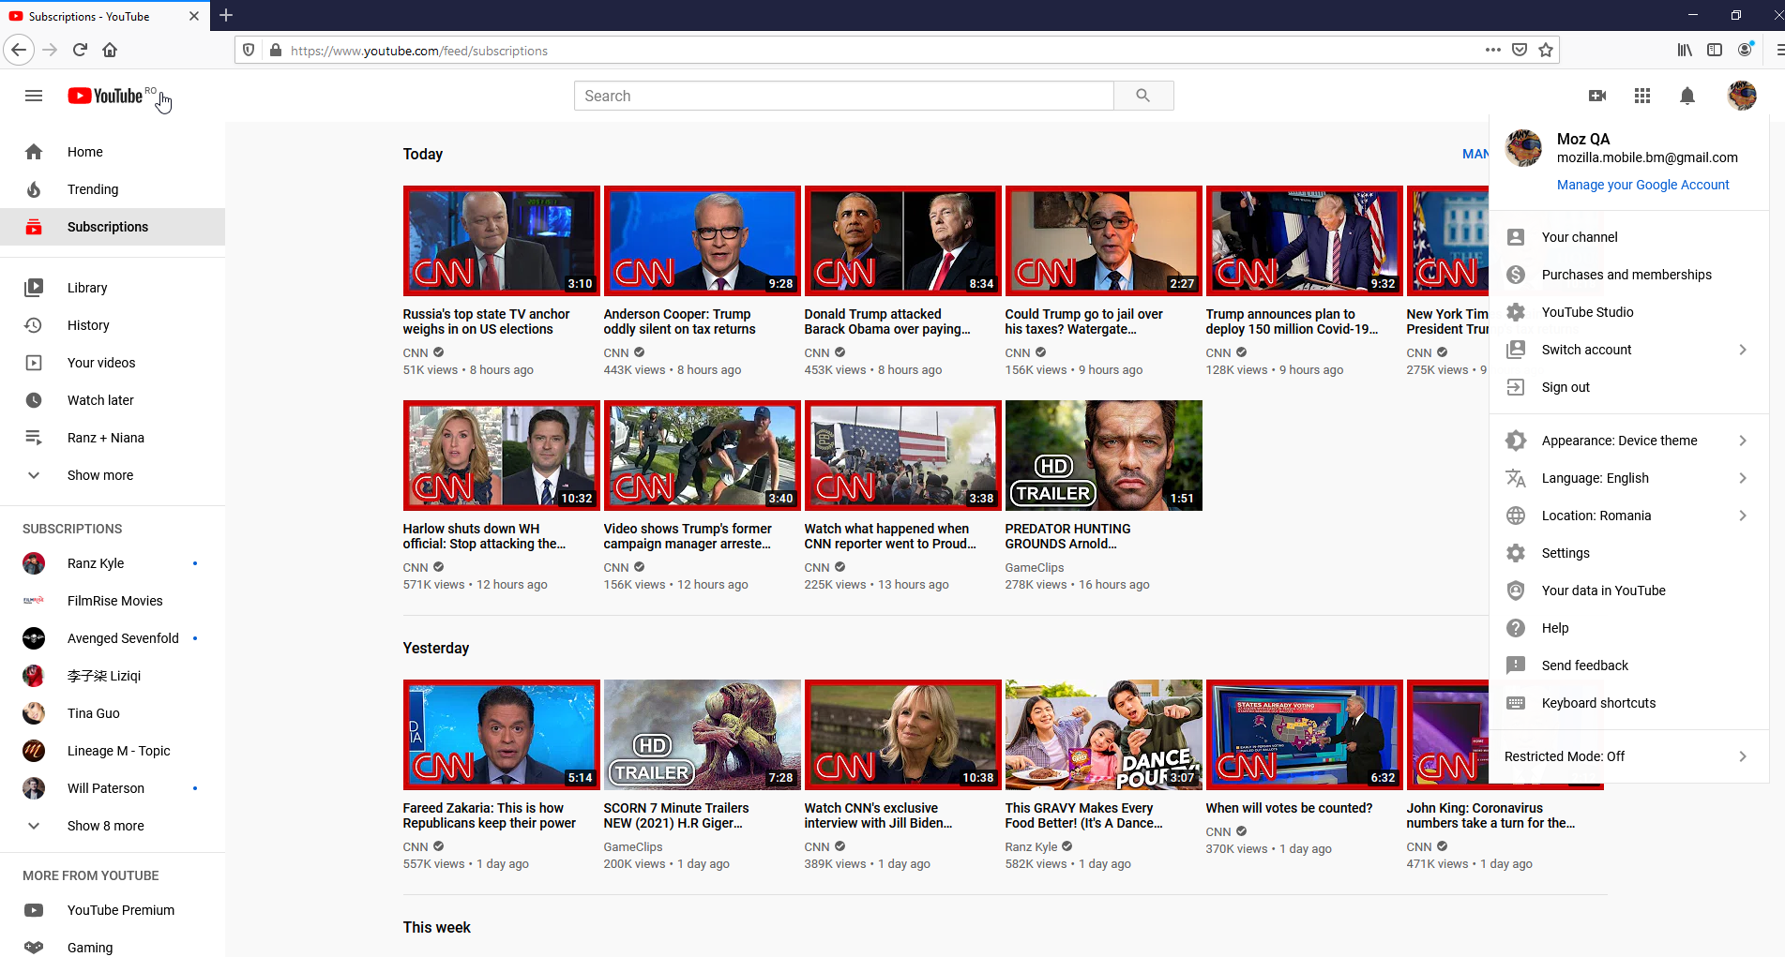Go back with browser back arrow

point(19,51)
